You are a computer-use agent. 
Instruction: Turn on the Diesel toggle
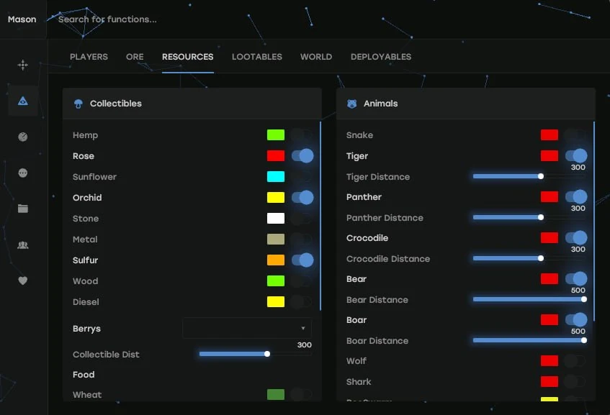pos(302,301)
